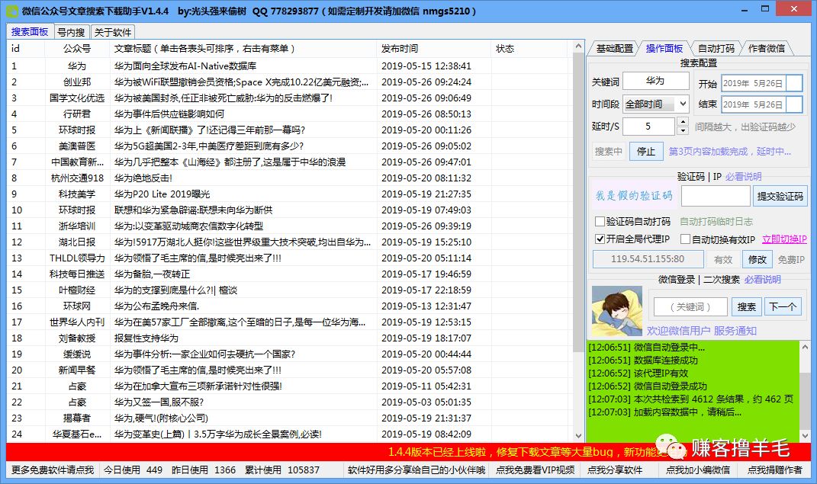The image size is (817, 484).
Task: Click 点我加小编微信 in status bar
Action: pos(698,470)
